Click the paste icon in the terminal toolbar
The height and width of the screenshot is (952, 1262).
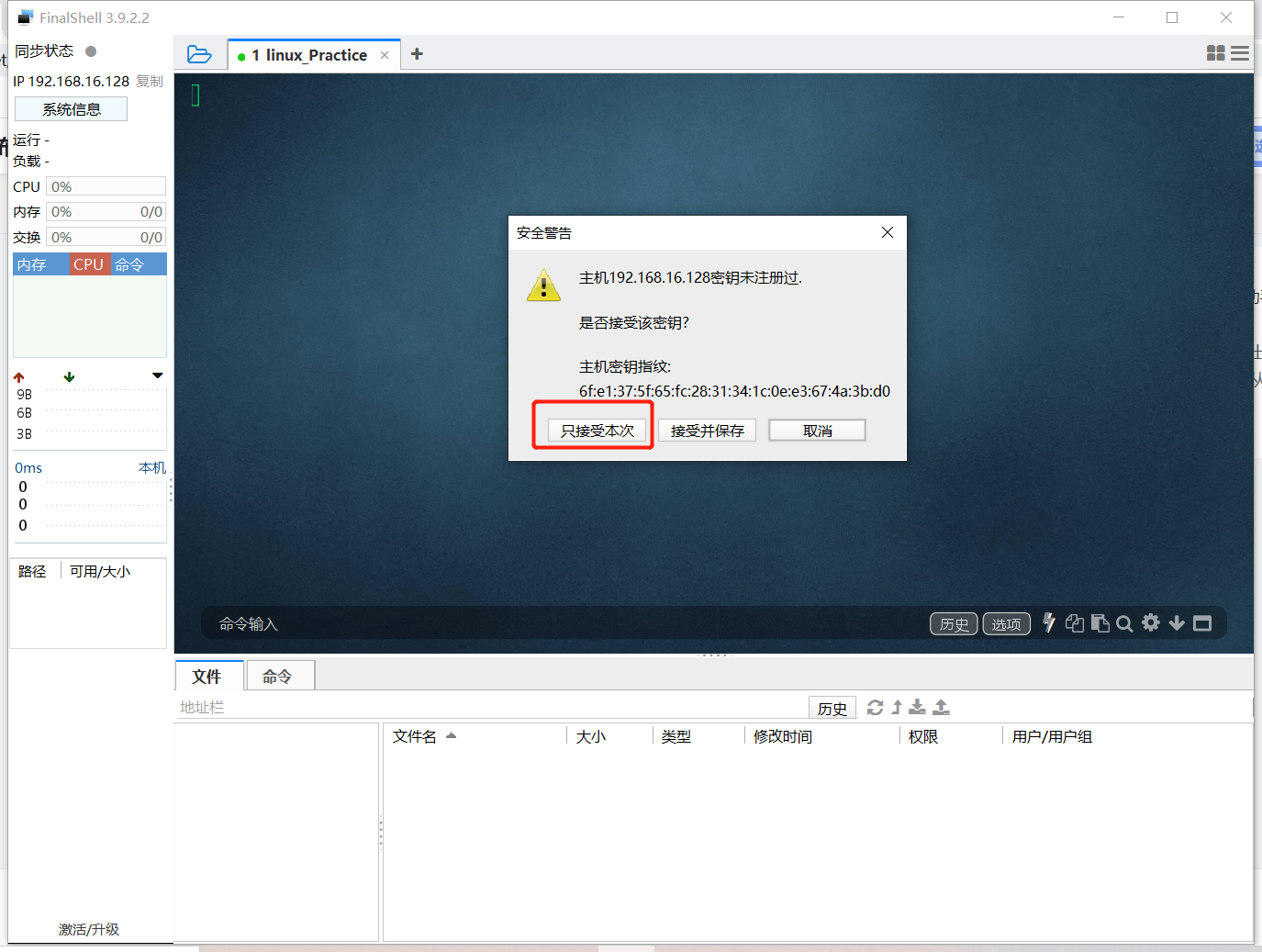(x=1100, y=623)
